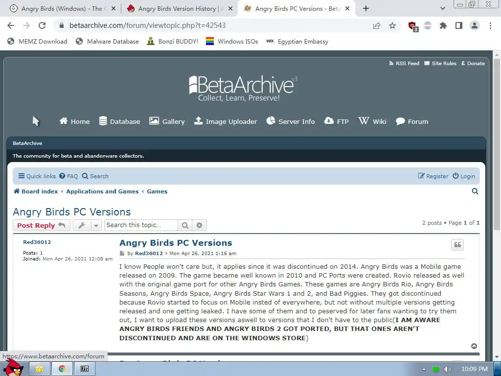Click magnifier icon at breadcrumb row right
Screen dimensions: 501x376
[475, 191]
